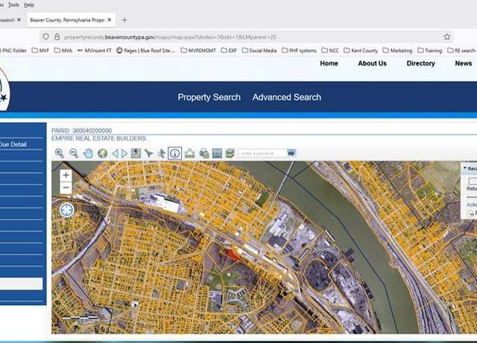477x343 pixels.
Task: Click the browser address bar URL
Action: click(x=171, y=37)
